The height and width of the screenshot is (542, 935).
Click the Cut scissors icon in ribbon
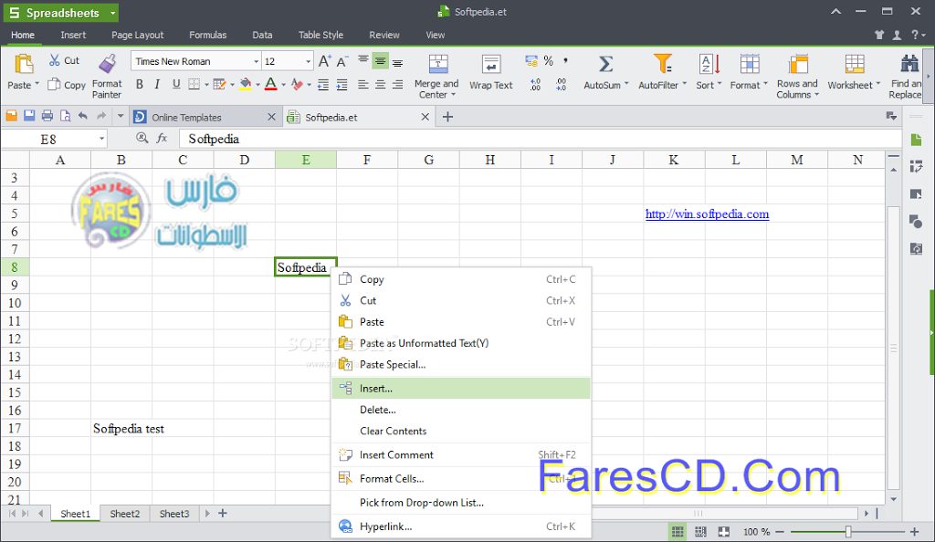(x=55, y=60)
